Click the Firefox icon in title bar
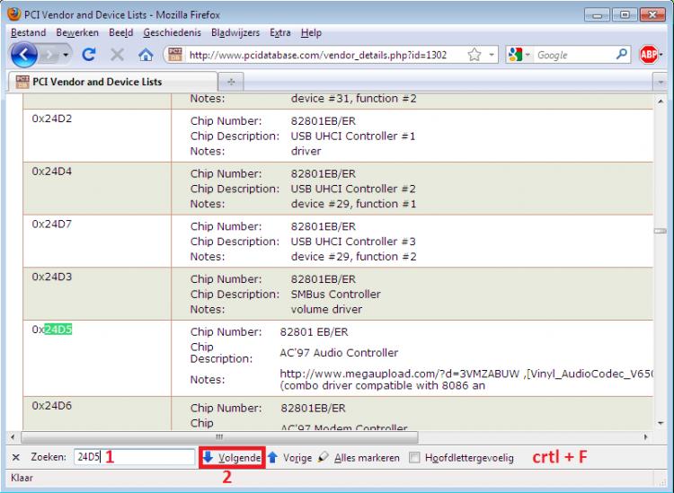The image size is (674, 493). (13, 14)
